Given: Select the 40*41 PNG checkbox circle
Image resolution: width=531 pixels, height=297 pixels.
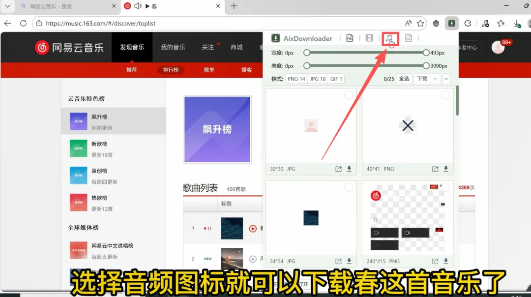Looking at the screenshot, I should pos(445,95).
